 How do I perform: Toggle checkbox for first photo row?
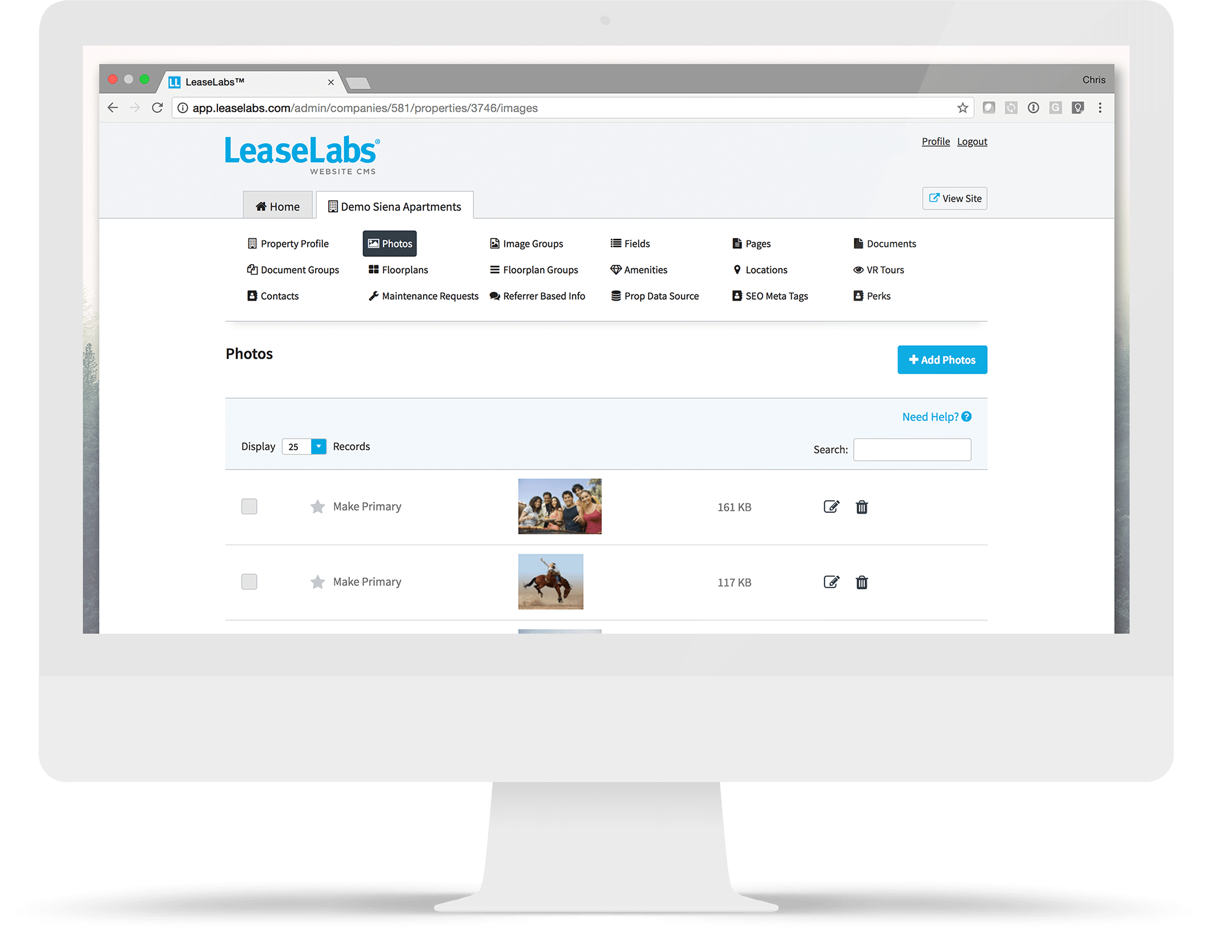[x=249, y=505]
